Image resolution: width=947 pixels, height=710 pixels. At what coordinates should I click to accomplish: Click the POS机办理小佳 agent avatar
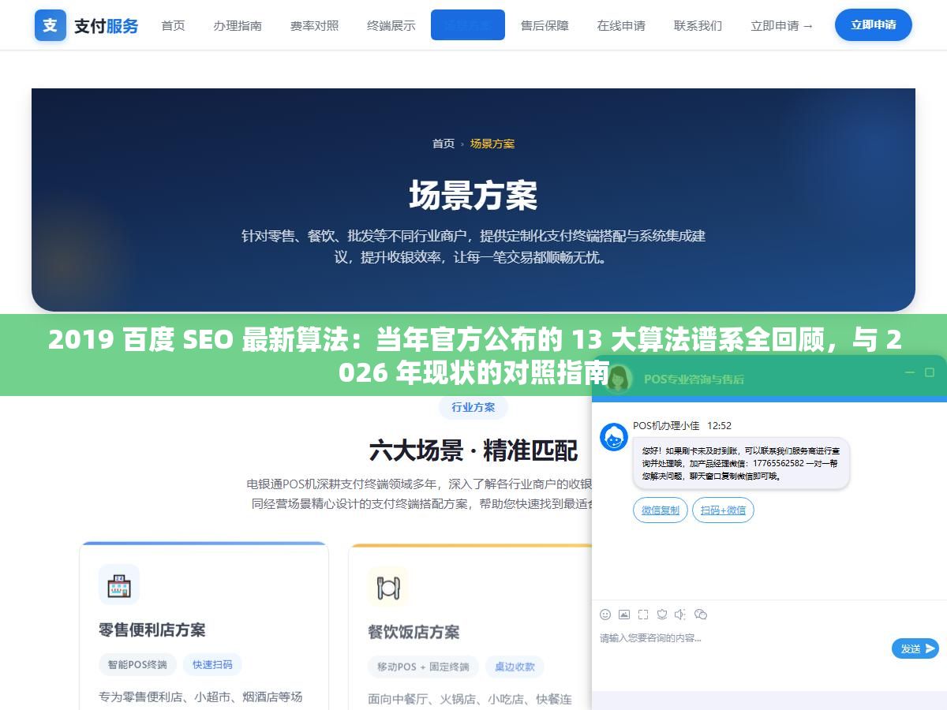coord(614,437)
